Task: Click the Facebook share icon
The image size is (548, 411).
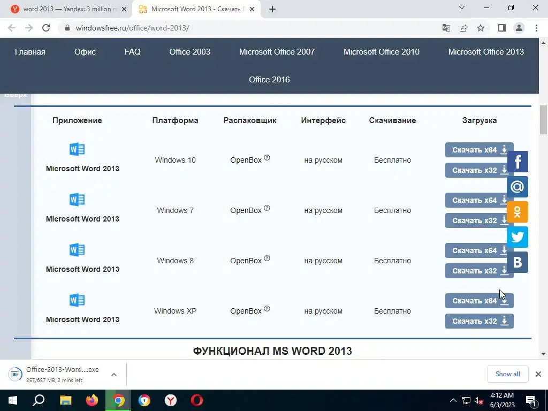Action: (x=517, y=162)
